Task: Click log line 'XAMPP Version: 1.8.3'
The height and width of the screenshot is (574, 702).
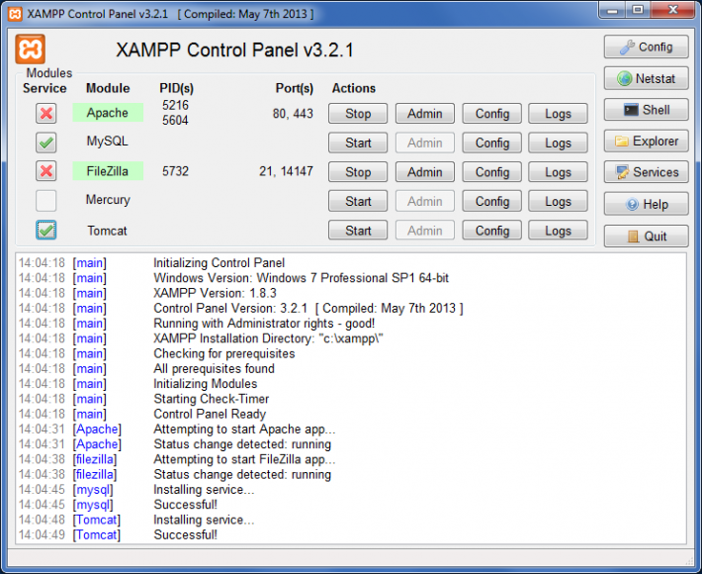Action: pos(215,293)
